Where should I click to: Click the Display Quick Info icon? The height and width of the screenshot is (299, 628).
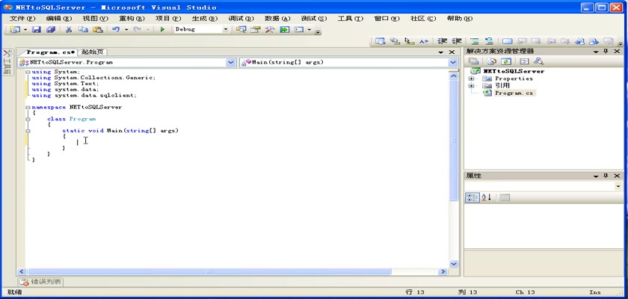click(x=410, y=41)
